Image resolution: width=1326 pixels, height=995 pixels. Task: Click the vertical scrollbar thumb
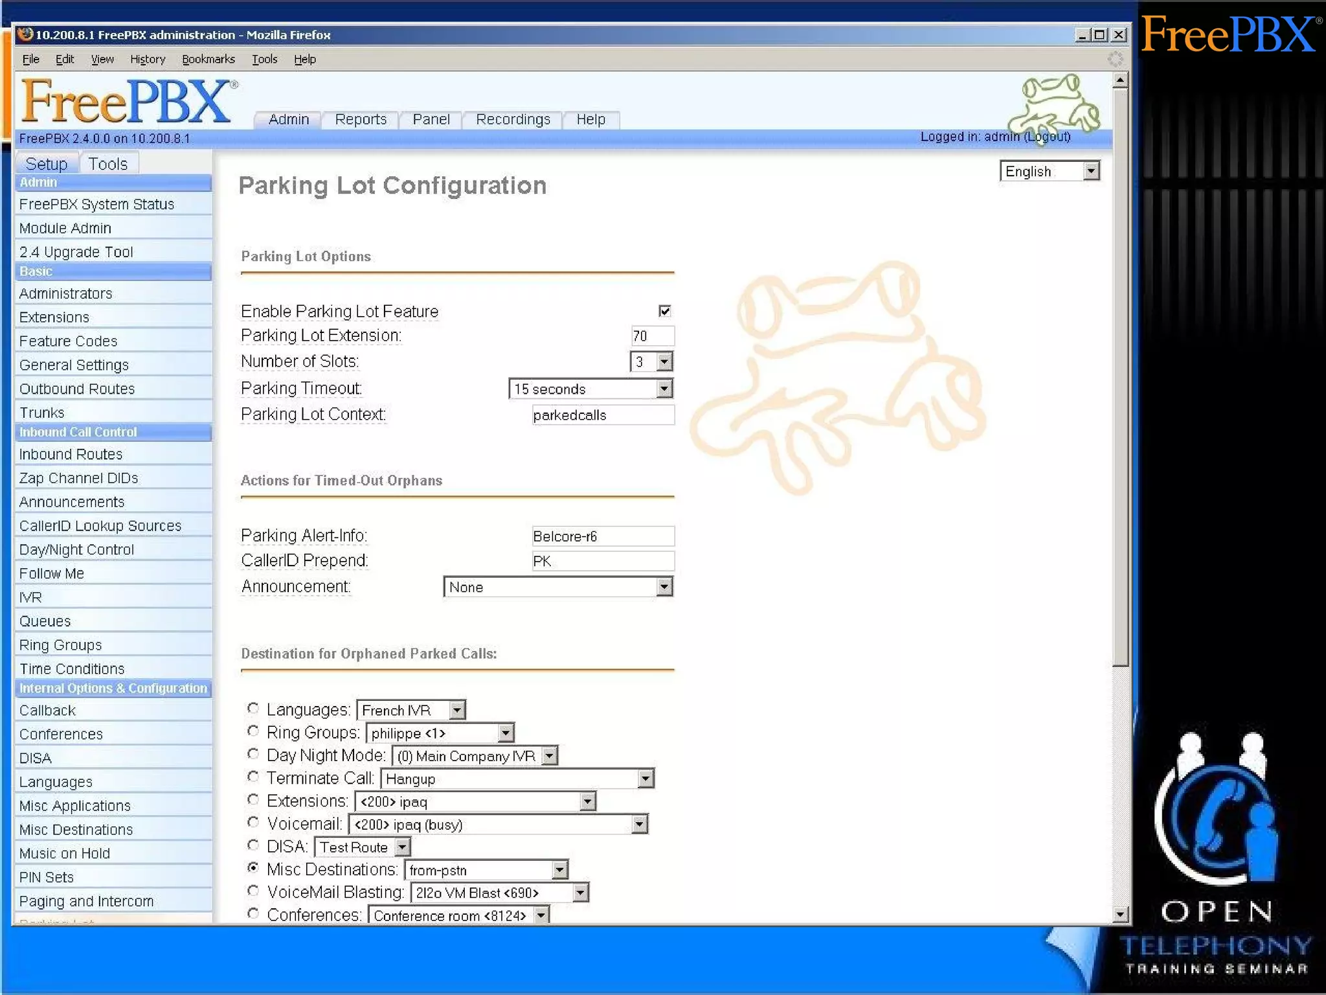tap(1121, 376)
